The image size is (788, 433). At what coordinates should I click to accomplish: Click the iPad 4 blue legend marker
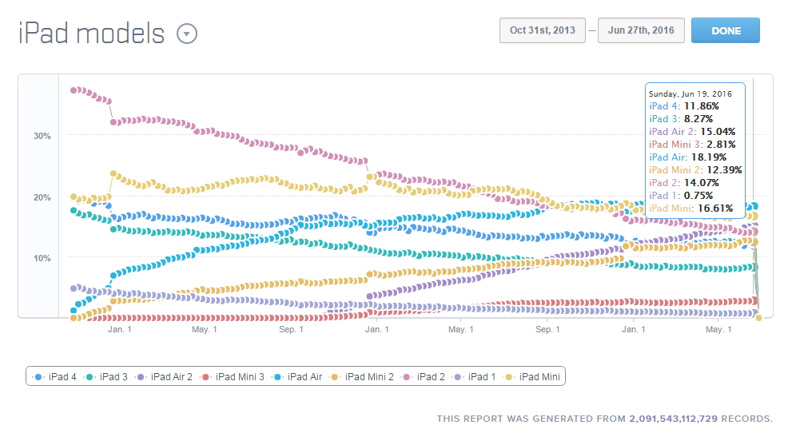click(39, 376)
